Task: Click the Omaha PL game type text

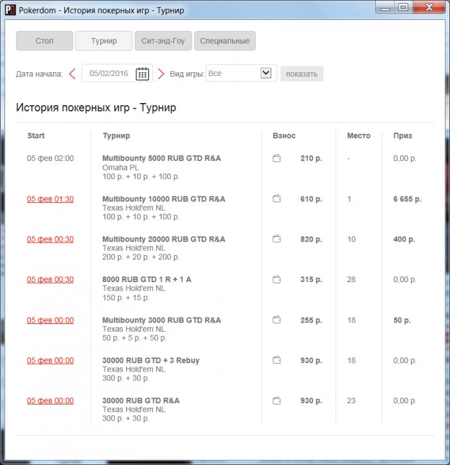Action: pyautogui.click(x=120, y=167)
